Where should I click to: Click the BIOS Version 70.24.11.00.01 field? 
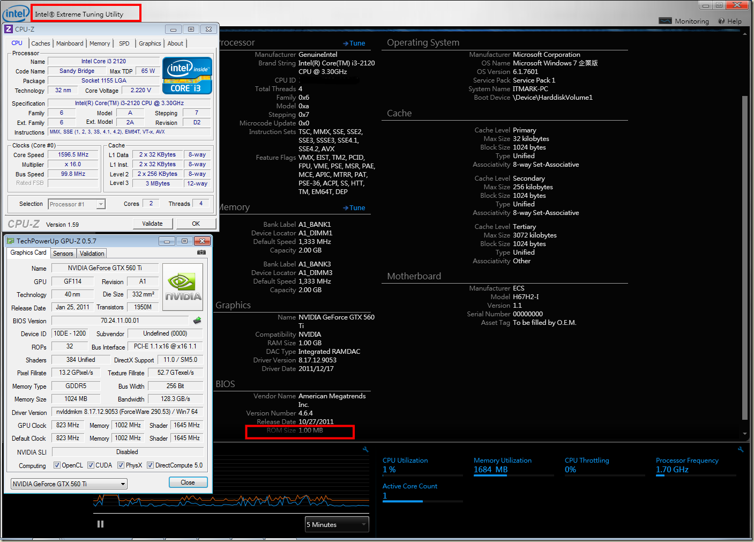[x=120, y=321]
